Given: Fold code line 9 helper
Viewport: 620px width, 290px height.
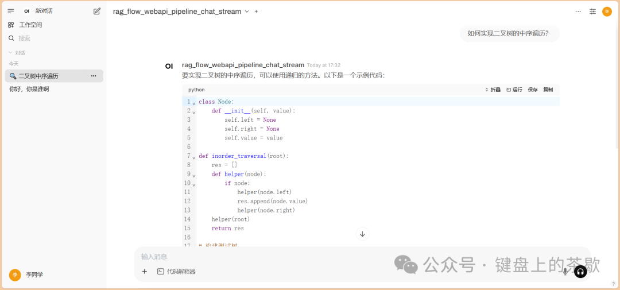Looking at the screenshot, I should [194, 175].
